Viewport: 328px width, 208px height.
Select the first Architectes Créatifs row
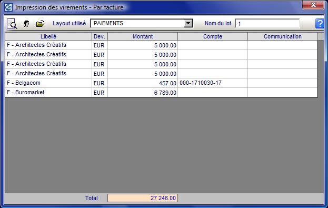pyautogui.click(x=161, y=45)
